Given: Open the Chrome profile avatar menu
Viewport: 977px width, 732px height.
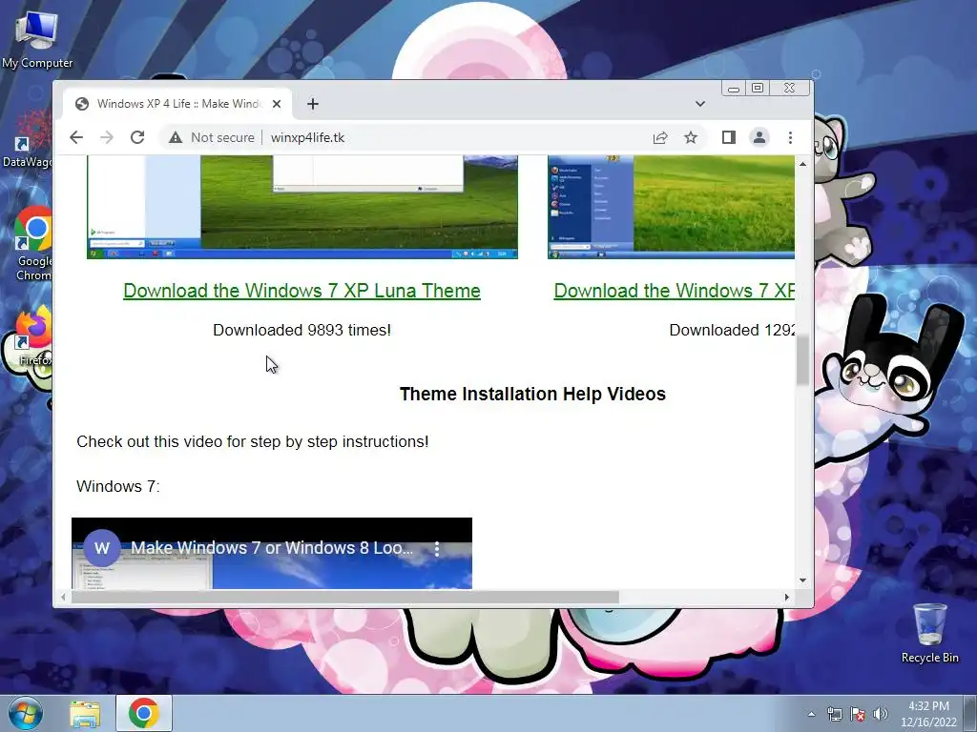Looking at the screenshot, I should click(759, 137).
